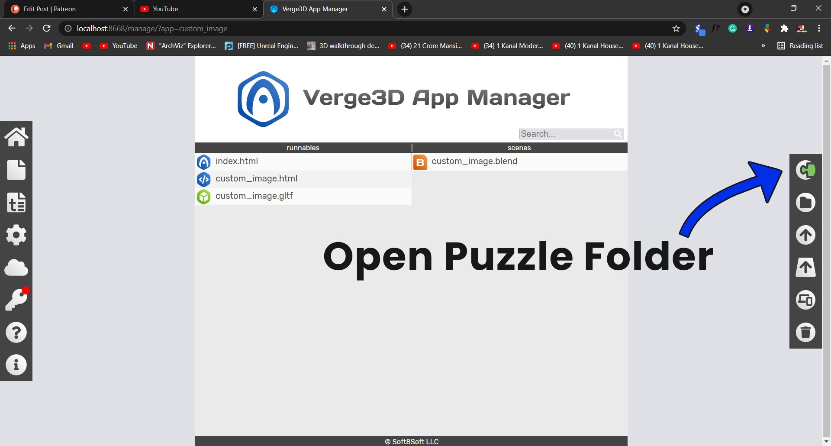The width and height of the screenshot is (831, 446).
Task: Open the application folder icon in right panel
Action: tap(806, 202)
